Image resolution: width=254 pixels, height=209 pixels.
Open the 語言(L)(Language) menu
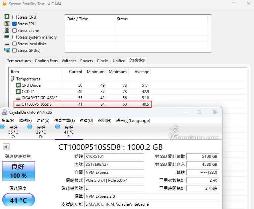click(x=133, y=121)
